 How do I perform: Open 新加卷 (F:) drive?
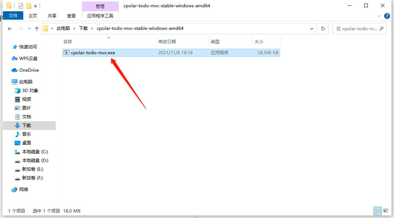32,178
